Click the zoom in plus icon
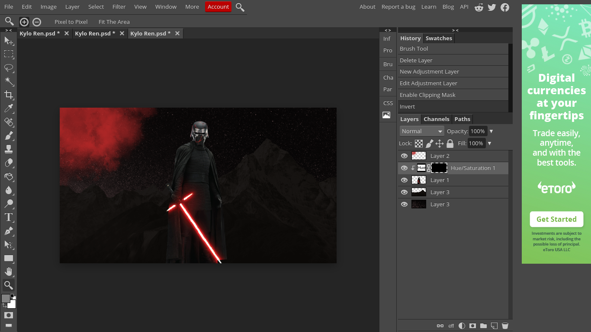Image resolution: width=591 pixels, height=332 pixels. (24, 22)
